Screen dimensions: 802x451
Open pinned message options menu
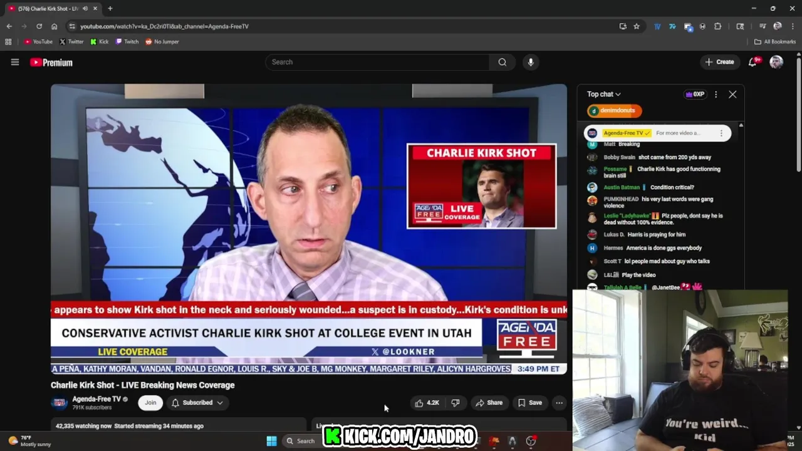tap(721, 133)
